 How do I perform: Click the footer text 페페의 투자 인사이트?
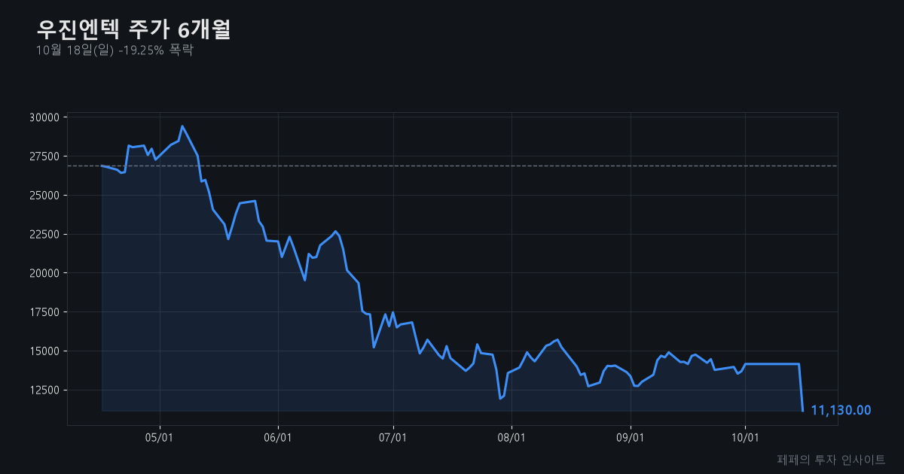click(x=831, y=459)
